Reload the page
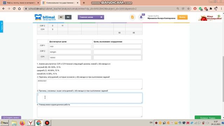 [14, 9]
